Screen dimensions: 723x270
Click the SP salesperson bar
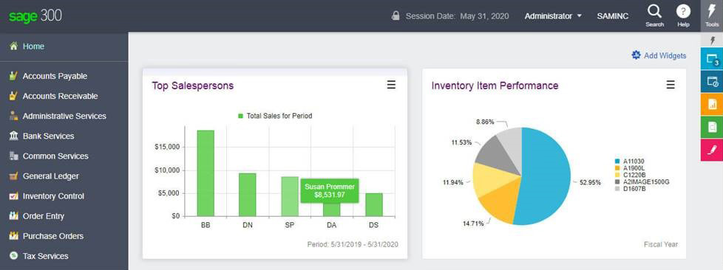pos(290,196)
